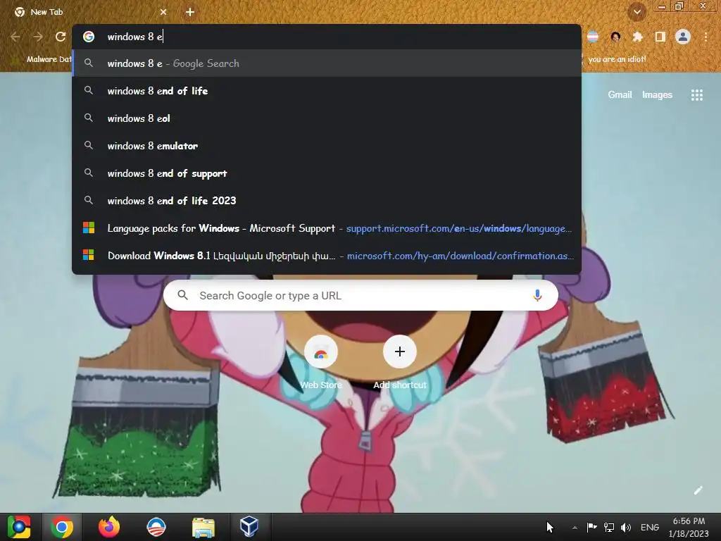
Task: Open the network status tray icon
Action: 609,527
